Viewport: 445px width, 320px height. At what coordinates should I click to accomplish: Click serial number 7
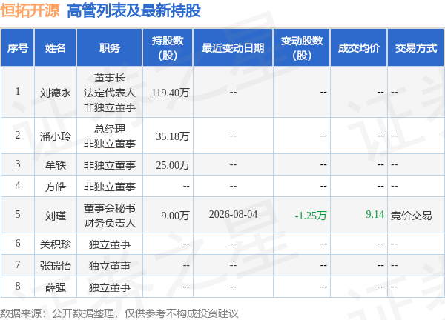18,264
